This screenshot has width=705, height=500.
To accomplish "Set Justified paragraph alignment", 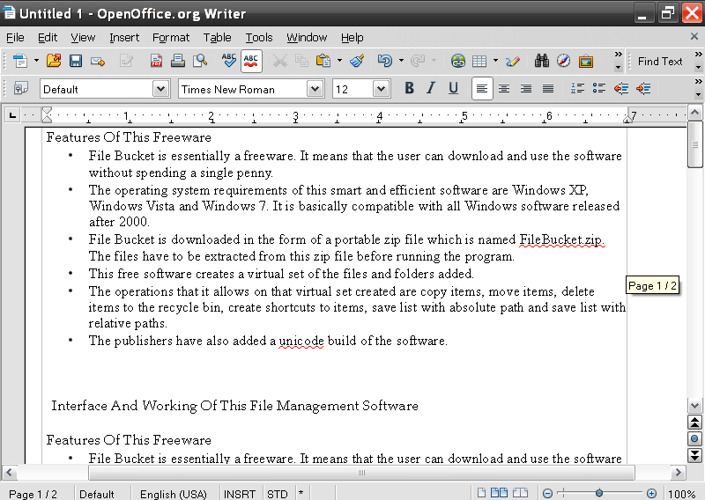I will (x=547, y=89).
